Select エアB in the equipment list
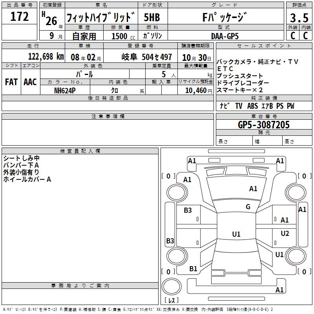The width and height of the screenshot is (314, 314). pos(267,106)
